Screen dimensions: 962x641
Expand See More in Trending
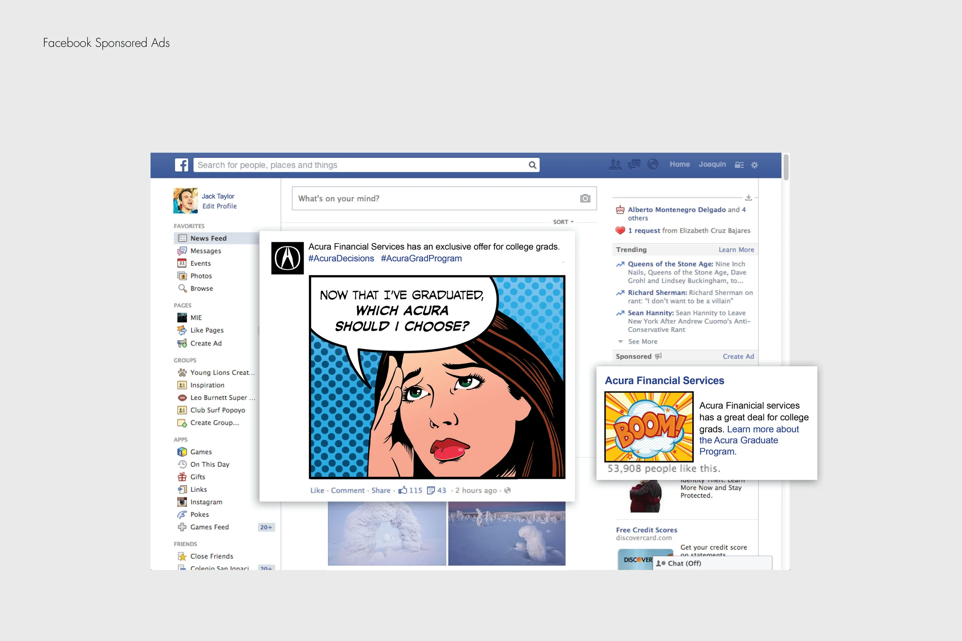click(x=643, y=341)
